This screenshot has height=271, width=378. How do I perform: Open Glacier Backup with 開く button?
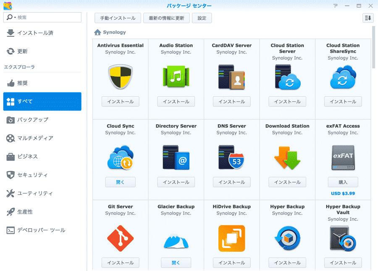coord(176,263)
